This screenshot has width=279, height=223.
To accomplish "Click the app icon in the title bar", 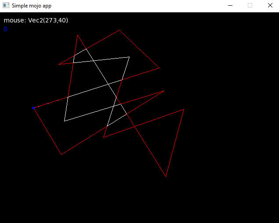I will tap(6, 6).
